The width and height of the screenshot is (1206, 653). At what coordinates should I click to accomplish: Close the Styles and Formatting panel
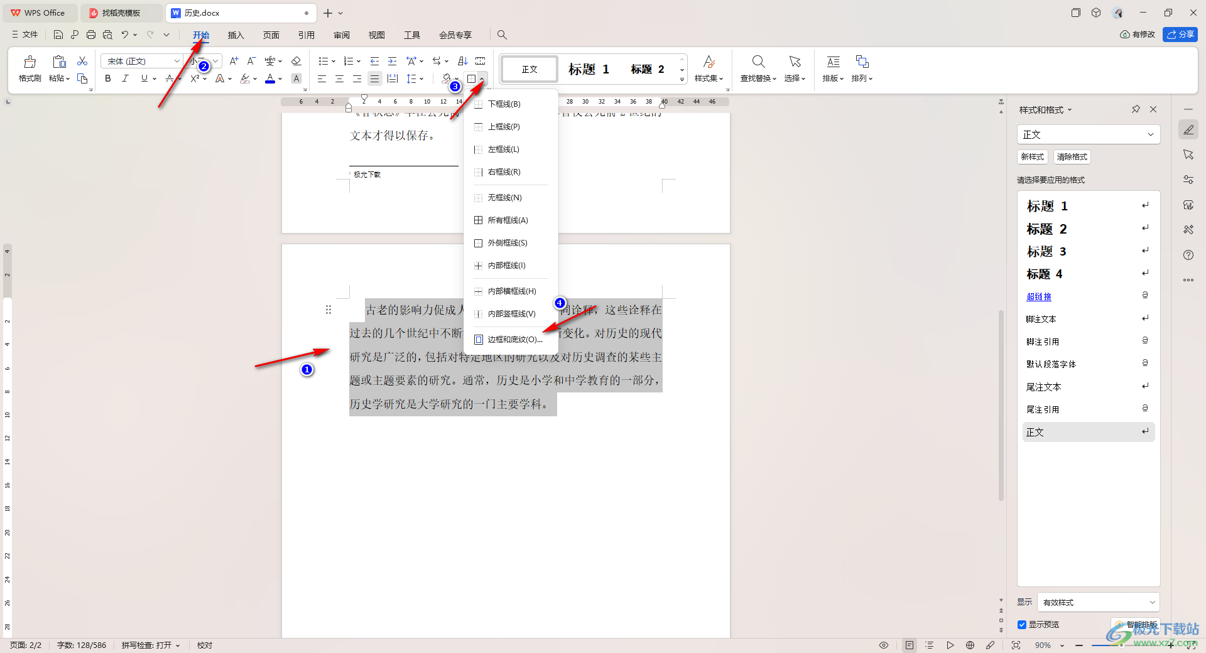coord(1153,109)
